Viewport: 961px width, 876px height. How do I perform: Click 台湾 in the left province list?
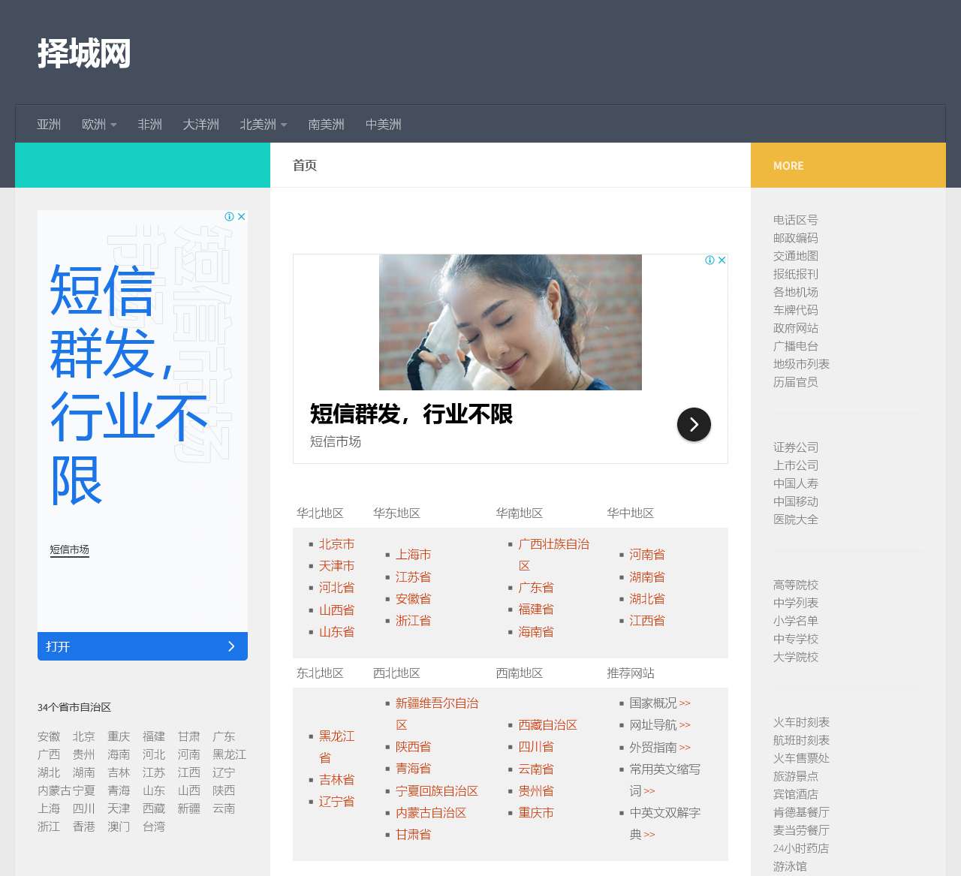[x=154, y=826]
